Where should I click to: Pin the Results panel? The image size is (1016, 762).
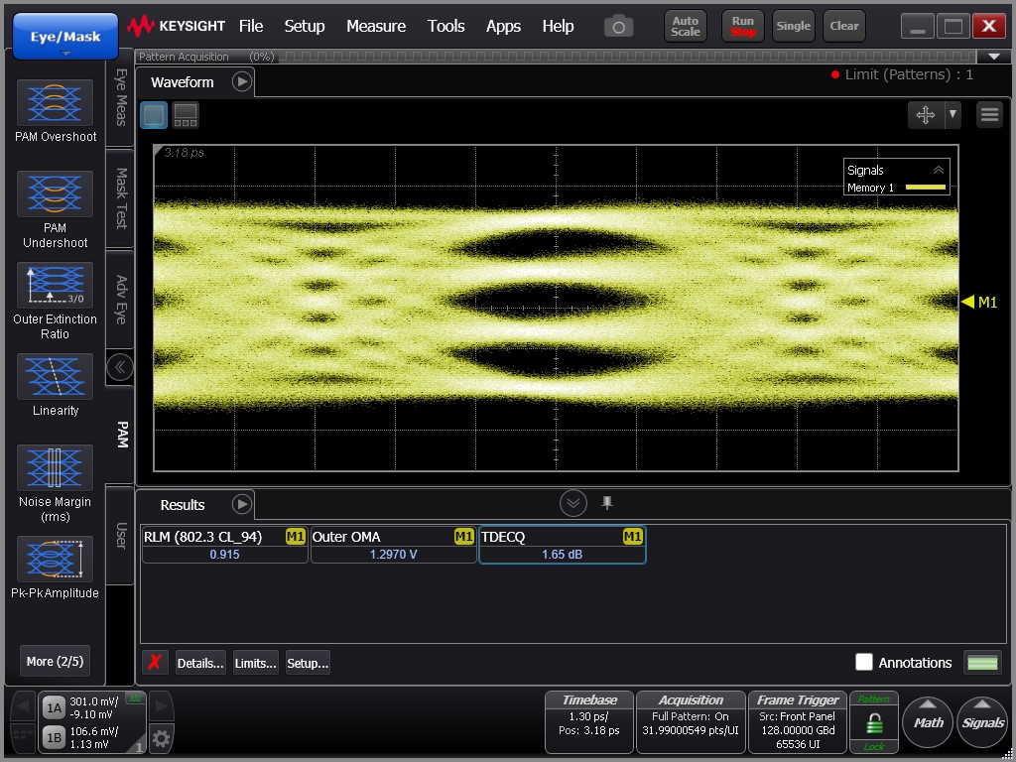click(607, 503)
